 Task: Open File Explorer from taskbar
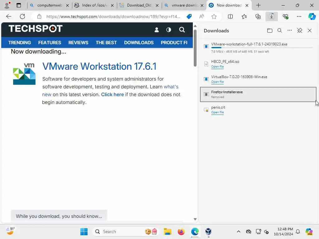coord(167,232)
